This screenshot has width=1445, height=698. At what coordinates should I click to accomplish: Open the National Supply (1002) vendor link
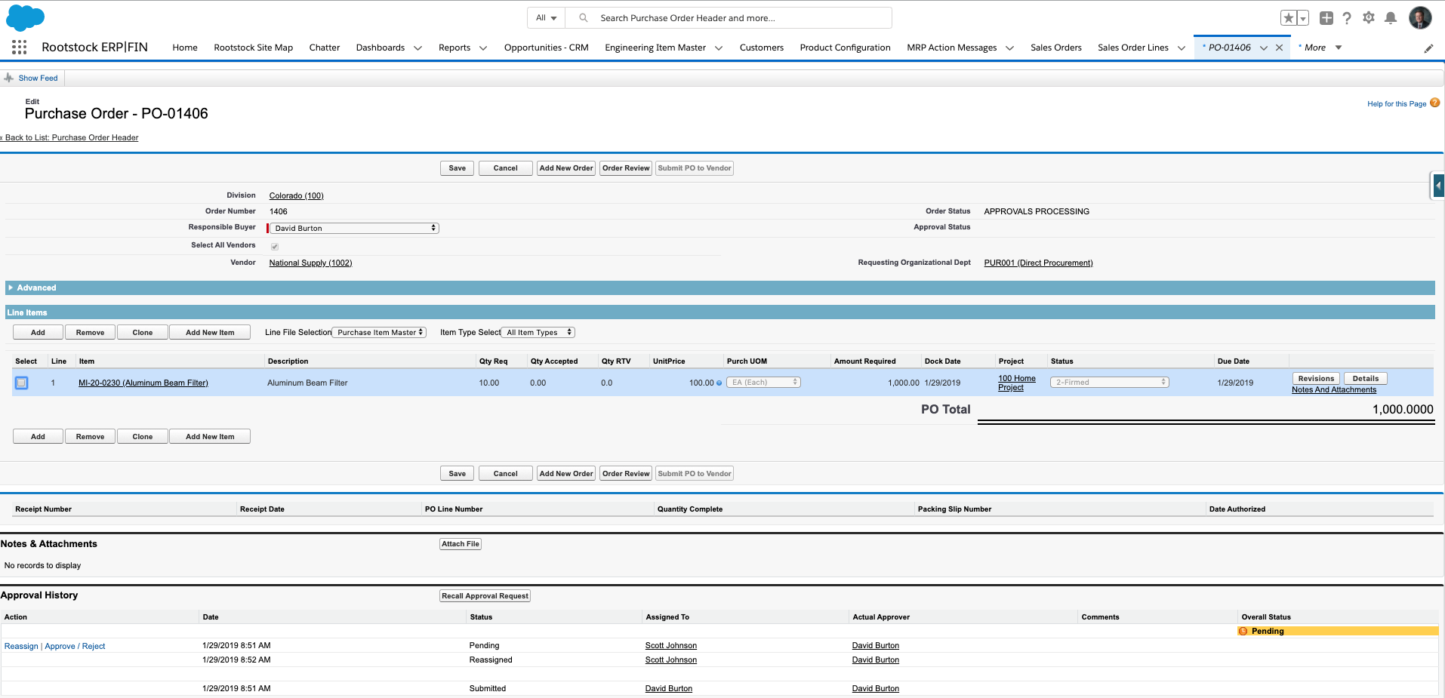310,263
